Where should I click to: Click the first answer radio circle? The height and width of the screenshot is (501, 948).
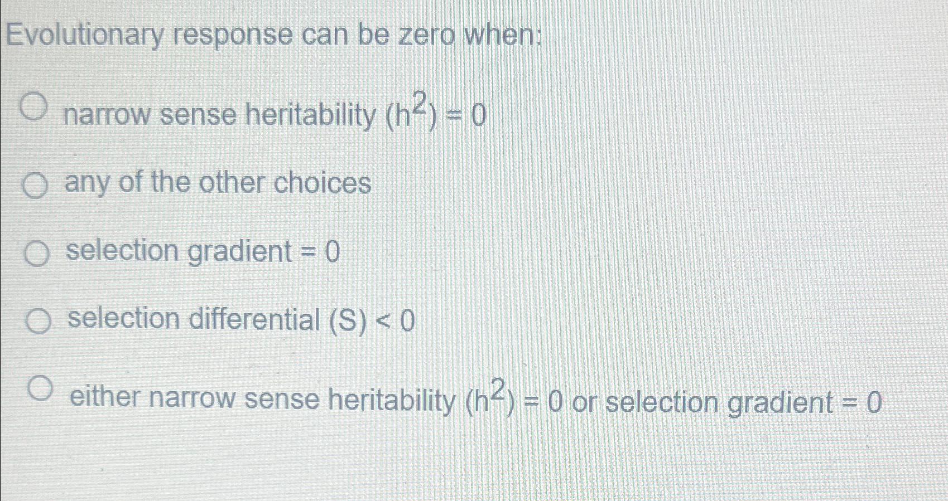[35, 106]
